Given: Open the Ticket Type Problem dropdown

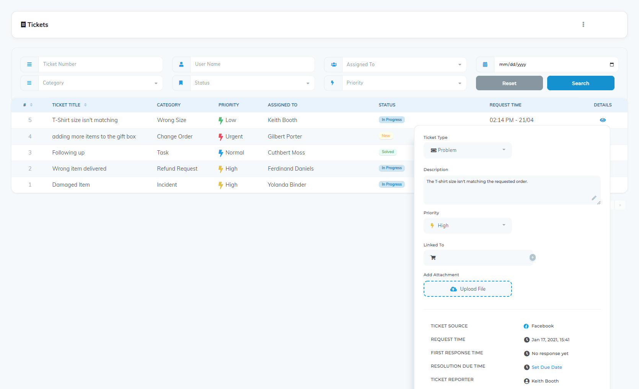Looking at the screenshot, I should (468, 150).
